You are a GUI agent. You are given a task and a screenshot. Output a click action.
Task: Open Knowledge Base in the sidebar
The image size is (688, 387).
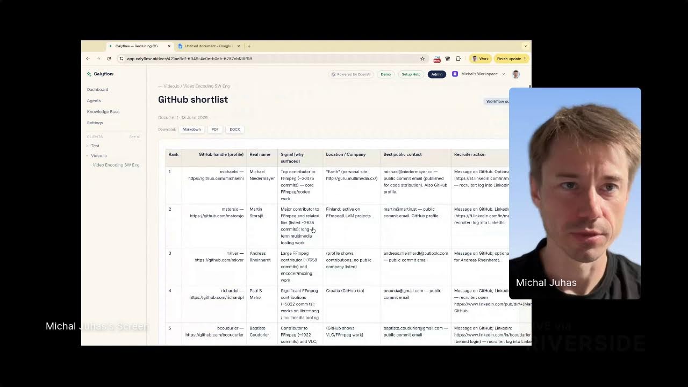[103, 112]
